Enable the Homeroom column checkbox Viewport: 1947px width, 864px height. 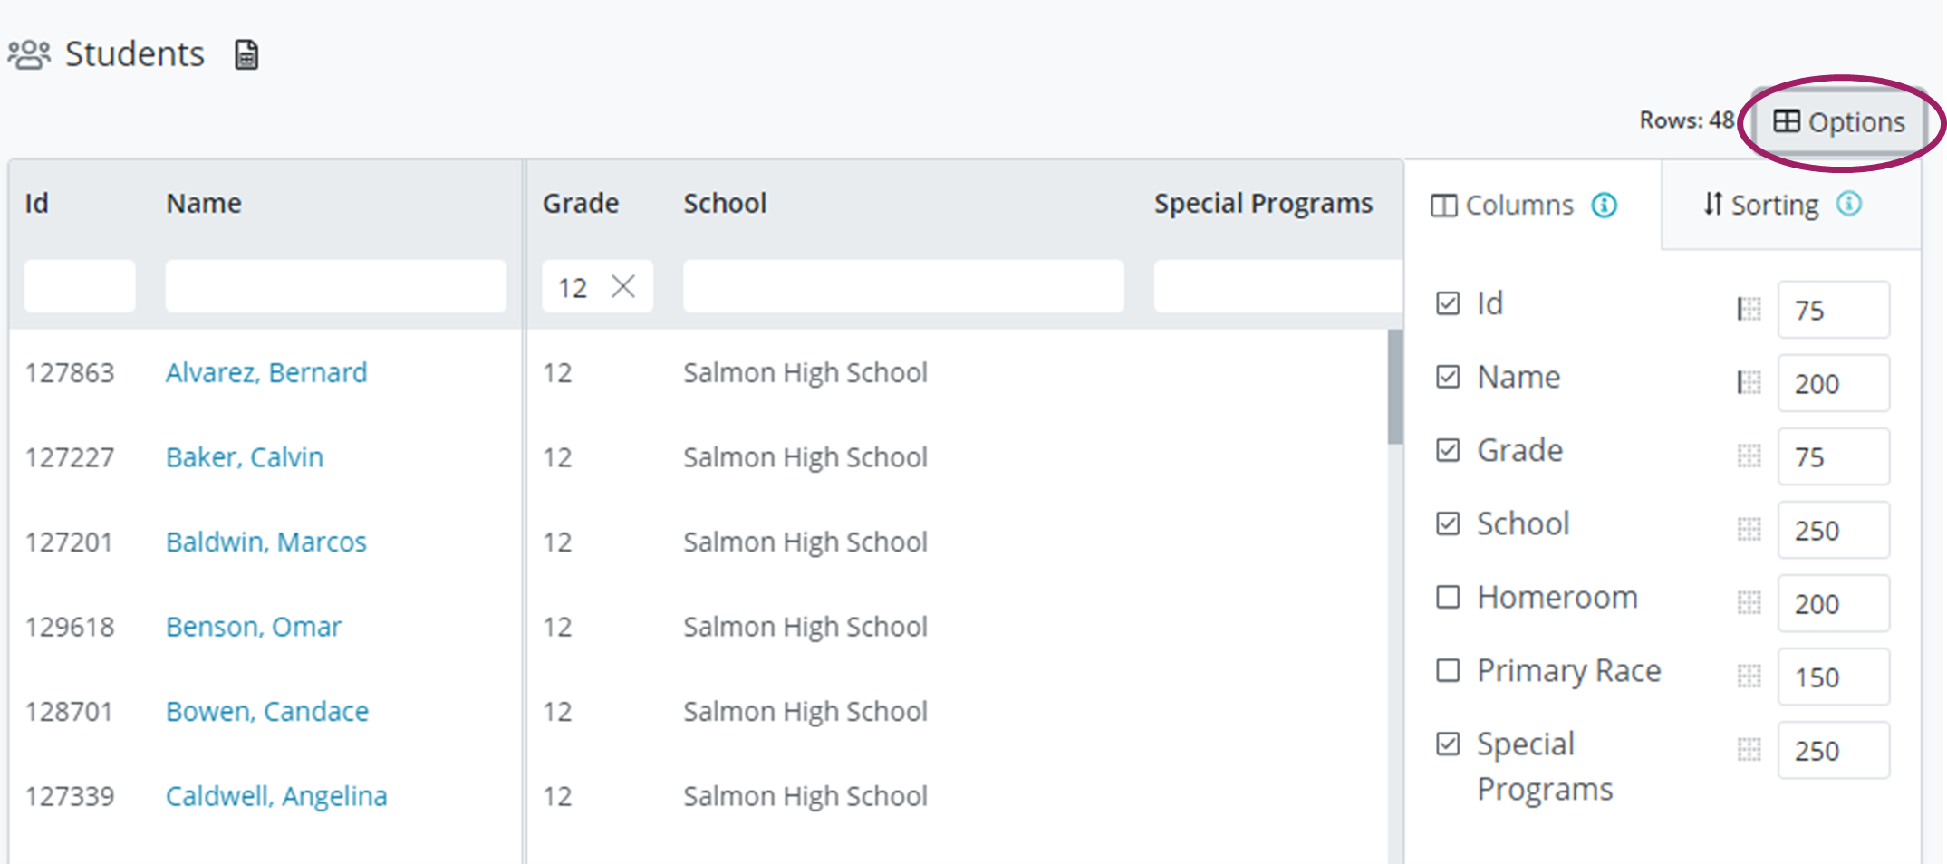pyautogui.click(x=1447, y=596)
